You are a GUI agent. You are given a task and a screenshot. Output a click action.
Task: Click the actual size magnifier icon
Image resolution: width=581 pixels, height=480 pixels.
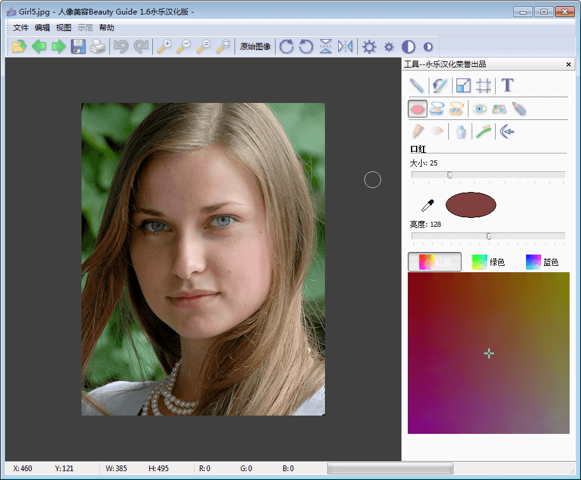(204, 47)
